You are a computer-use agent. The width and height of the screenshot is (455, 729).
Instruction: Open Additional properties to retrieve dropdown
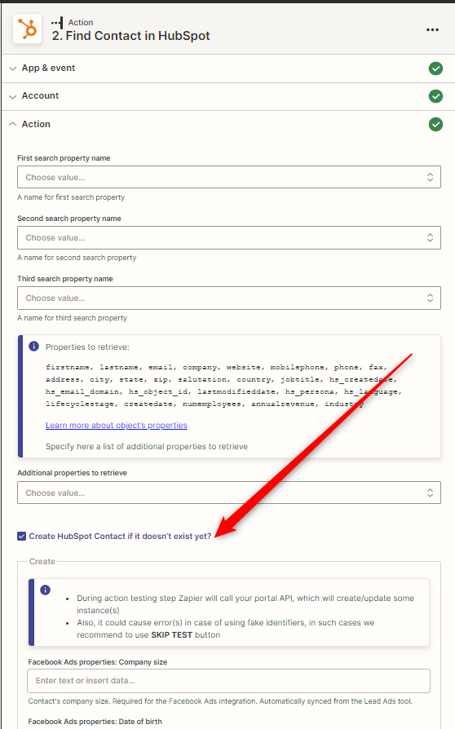pyautogui.click(x=228, y=493)
